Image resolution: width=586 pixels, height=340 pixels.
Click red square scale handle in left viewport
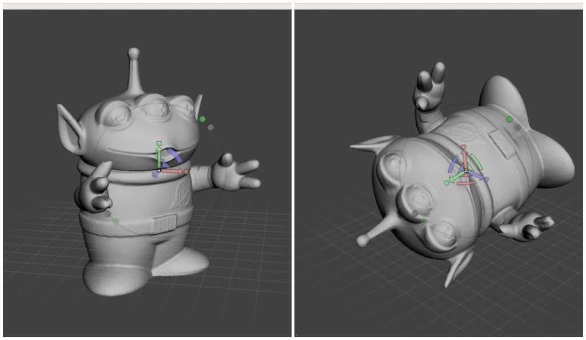coord(186,171)
